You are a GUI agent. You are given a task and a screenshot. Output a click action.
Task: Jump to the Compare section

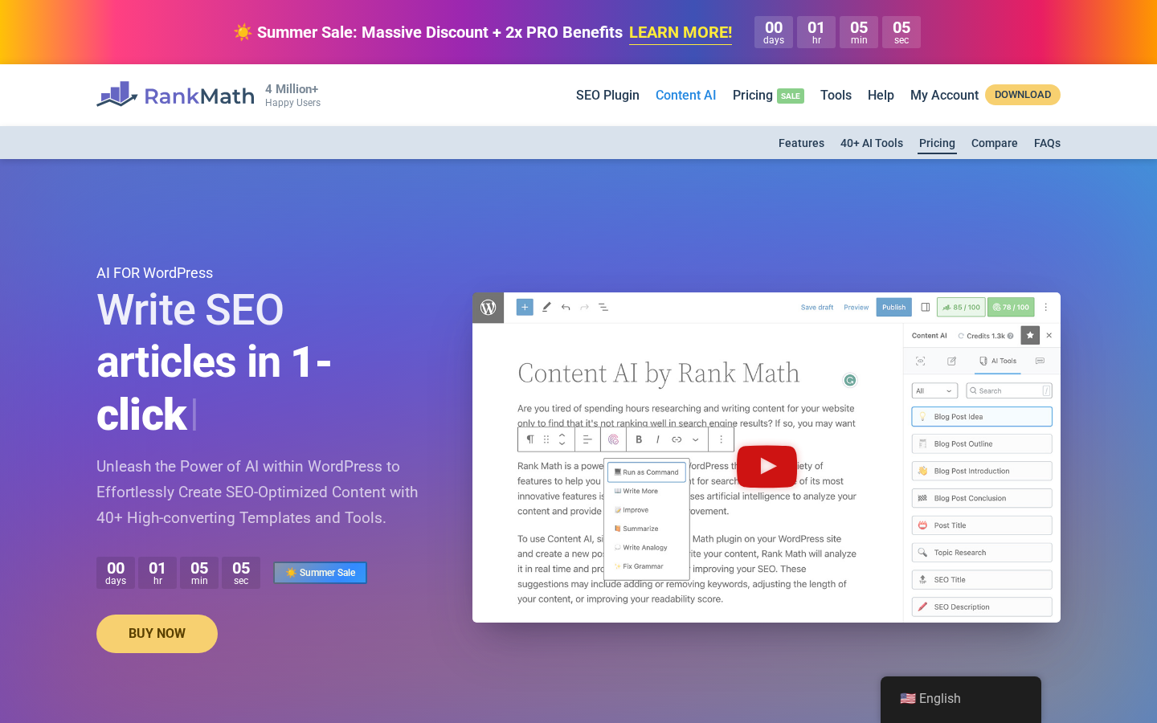[x=994, y=143]
